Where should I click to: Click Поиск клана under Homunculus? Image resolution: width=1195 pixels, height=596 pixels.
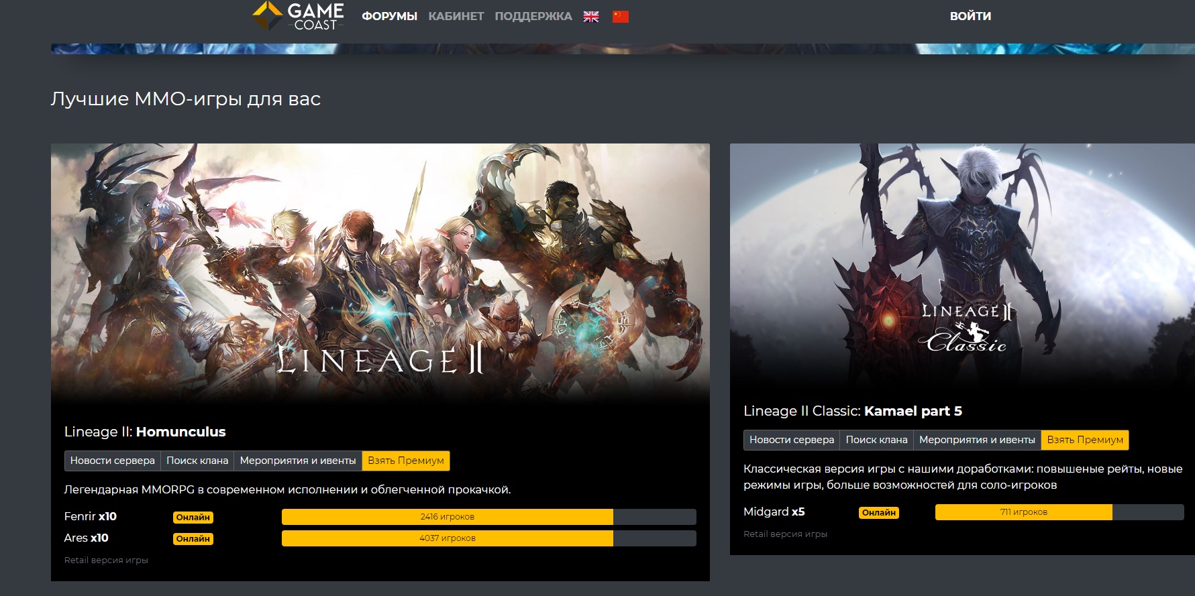pos(197,461)
